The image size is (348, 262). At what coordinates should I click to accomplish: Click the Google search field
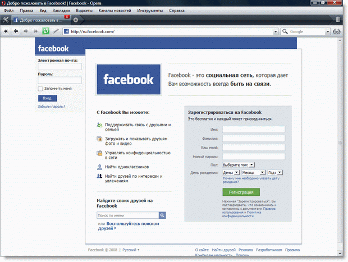pos(306,31)
